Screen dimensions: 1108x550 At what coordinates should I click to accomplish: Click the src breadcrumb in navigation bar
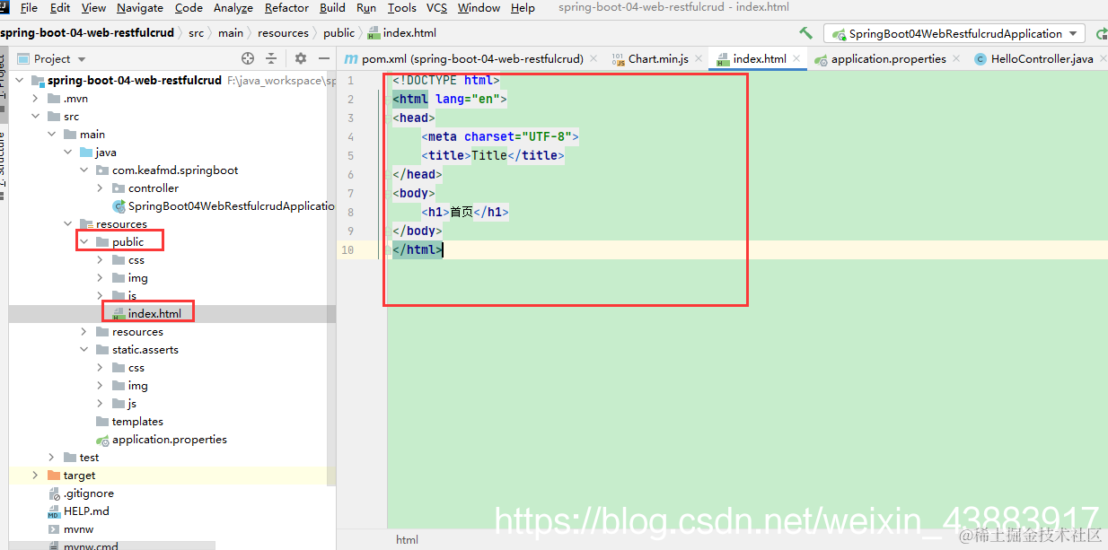[196, 33]
